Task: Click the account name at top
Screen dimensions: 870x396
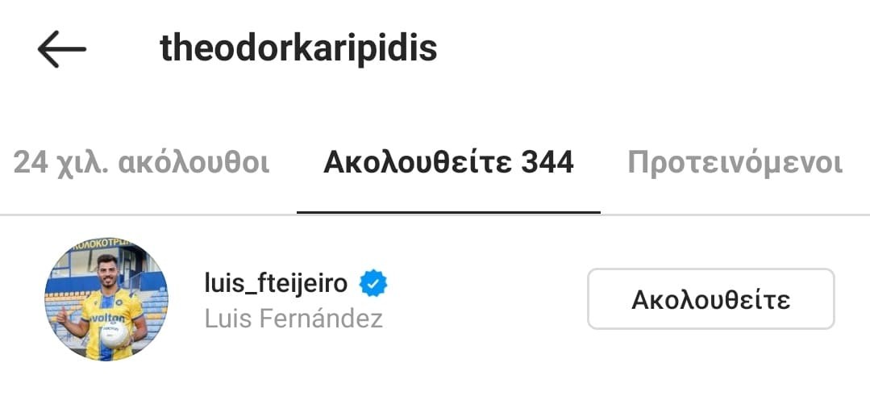Action: (x=298, y=48)
